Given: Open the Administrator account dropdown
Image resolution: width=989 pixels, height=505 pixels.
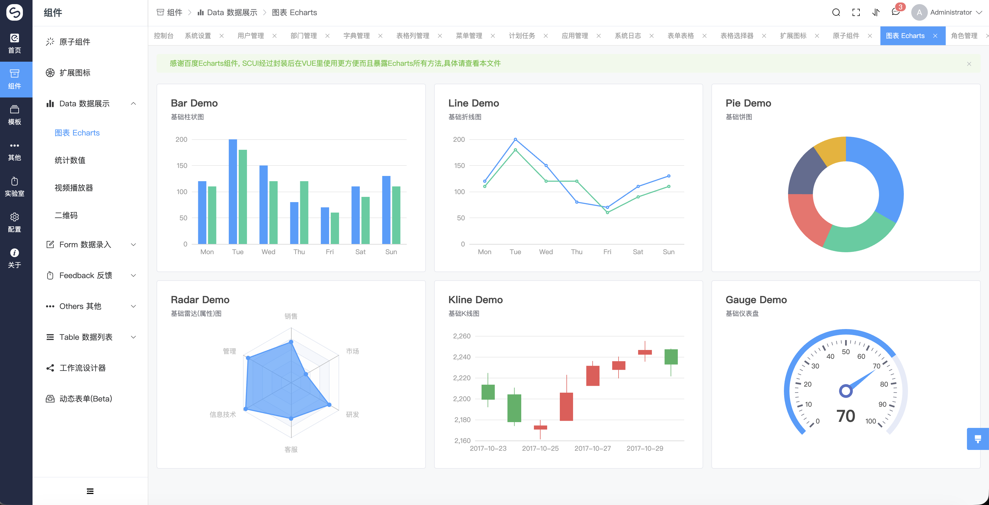Looking at the screenshot, I should pos(952,12).
